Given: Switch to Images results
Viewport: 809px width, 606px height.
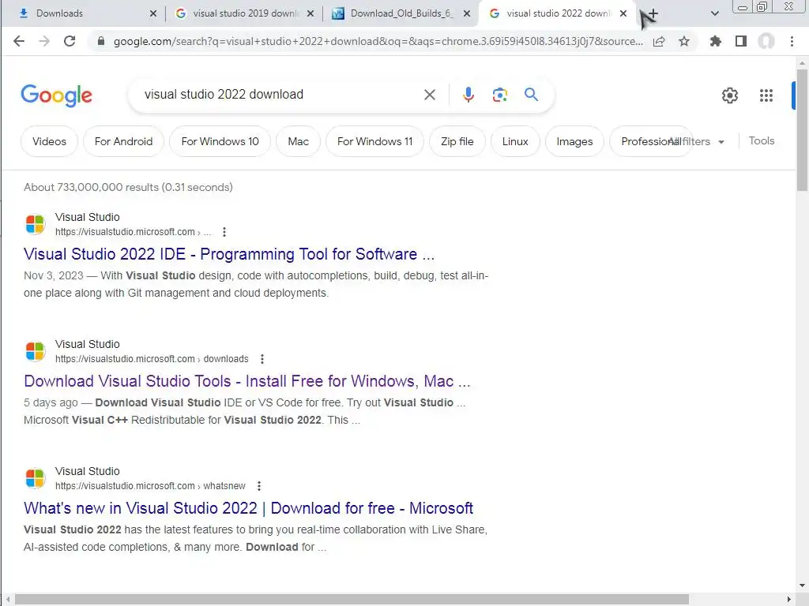Looking at the screenshot, I should (x=575, y=141).
